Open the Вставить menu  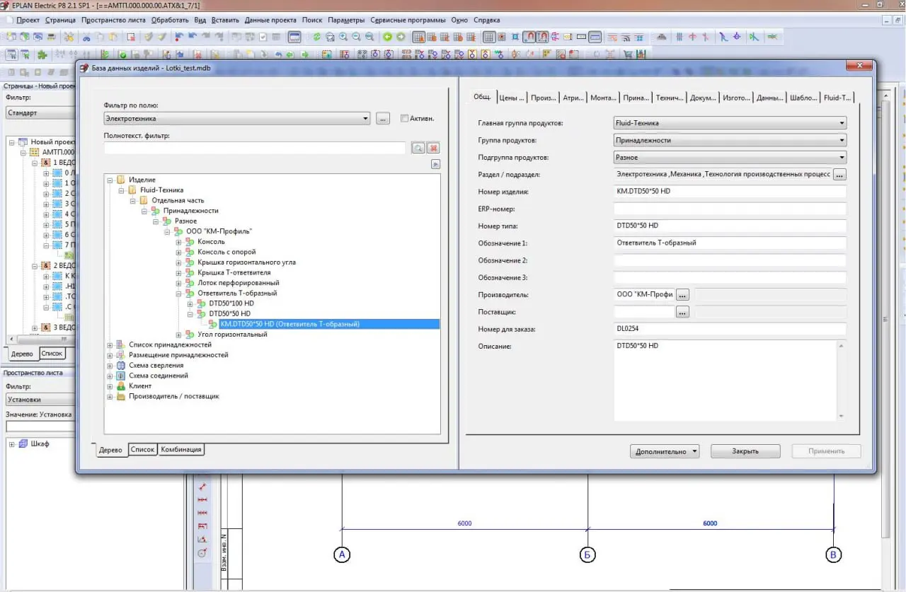[x=225, y=20]
